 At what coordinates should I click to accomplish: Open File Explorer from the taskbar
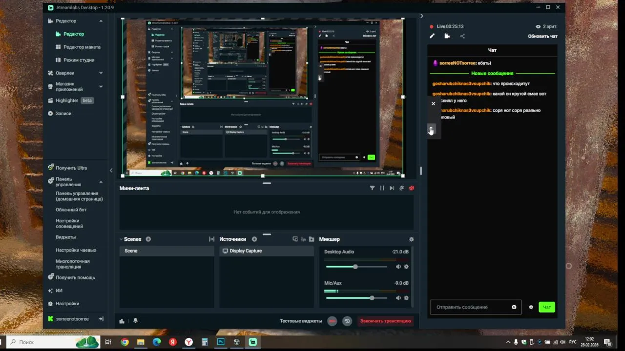(141, 342)
